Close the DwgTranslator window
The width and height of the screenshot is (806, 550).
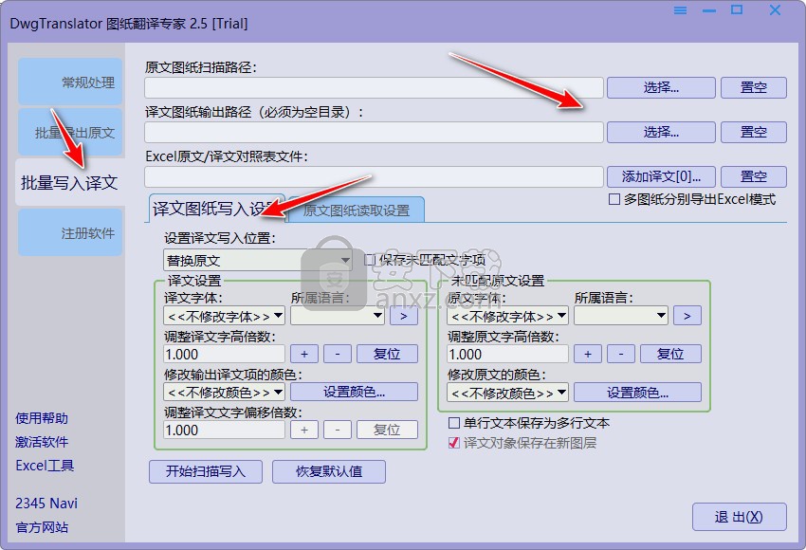(775, 9)
